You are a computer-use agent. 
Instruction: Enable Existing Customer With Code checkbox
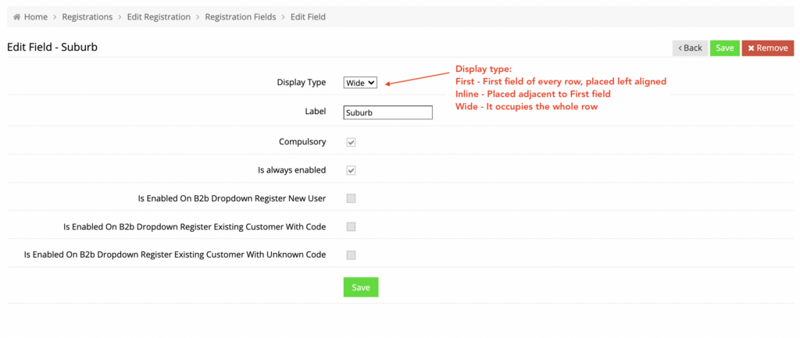click(x=351, y=227)
